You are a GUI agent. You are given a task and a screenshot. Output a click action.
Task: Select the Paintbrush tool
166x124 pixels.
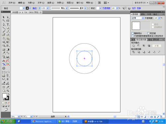point(4,31)
